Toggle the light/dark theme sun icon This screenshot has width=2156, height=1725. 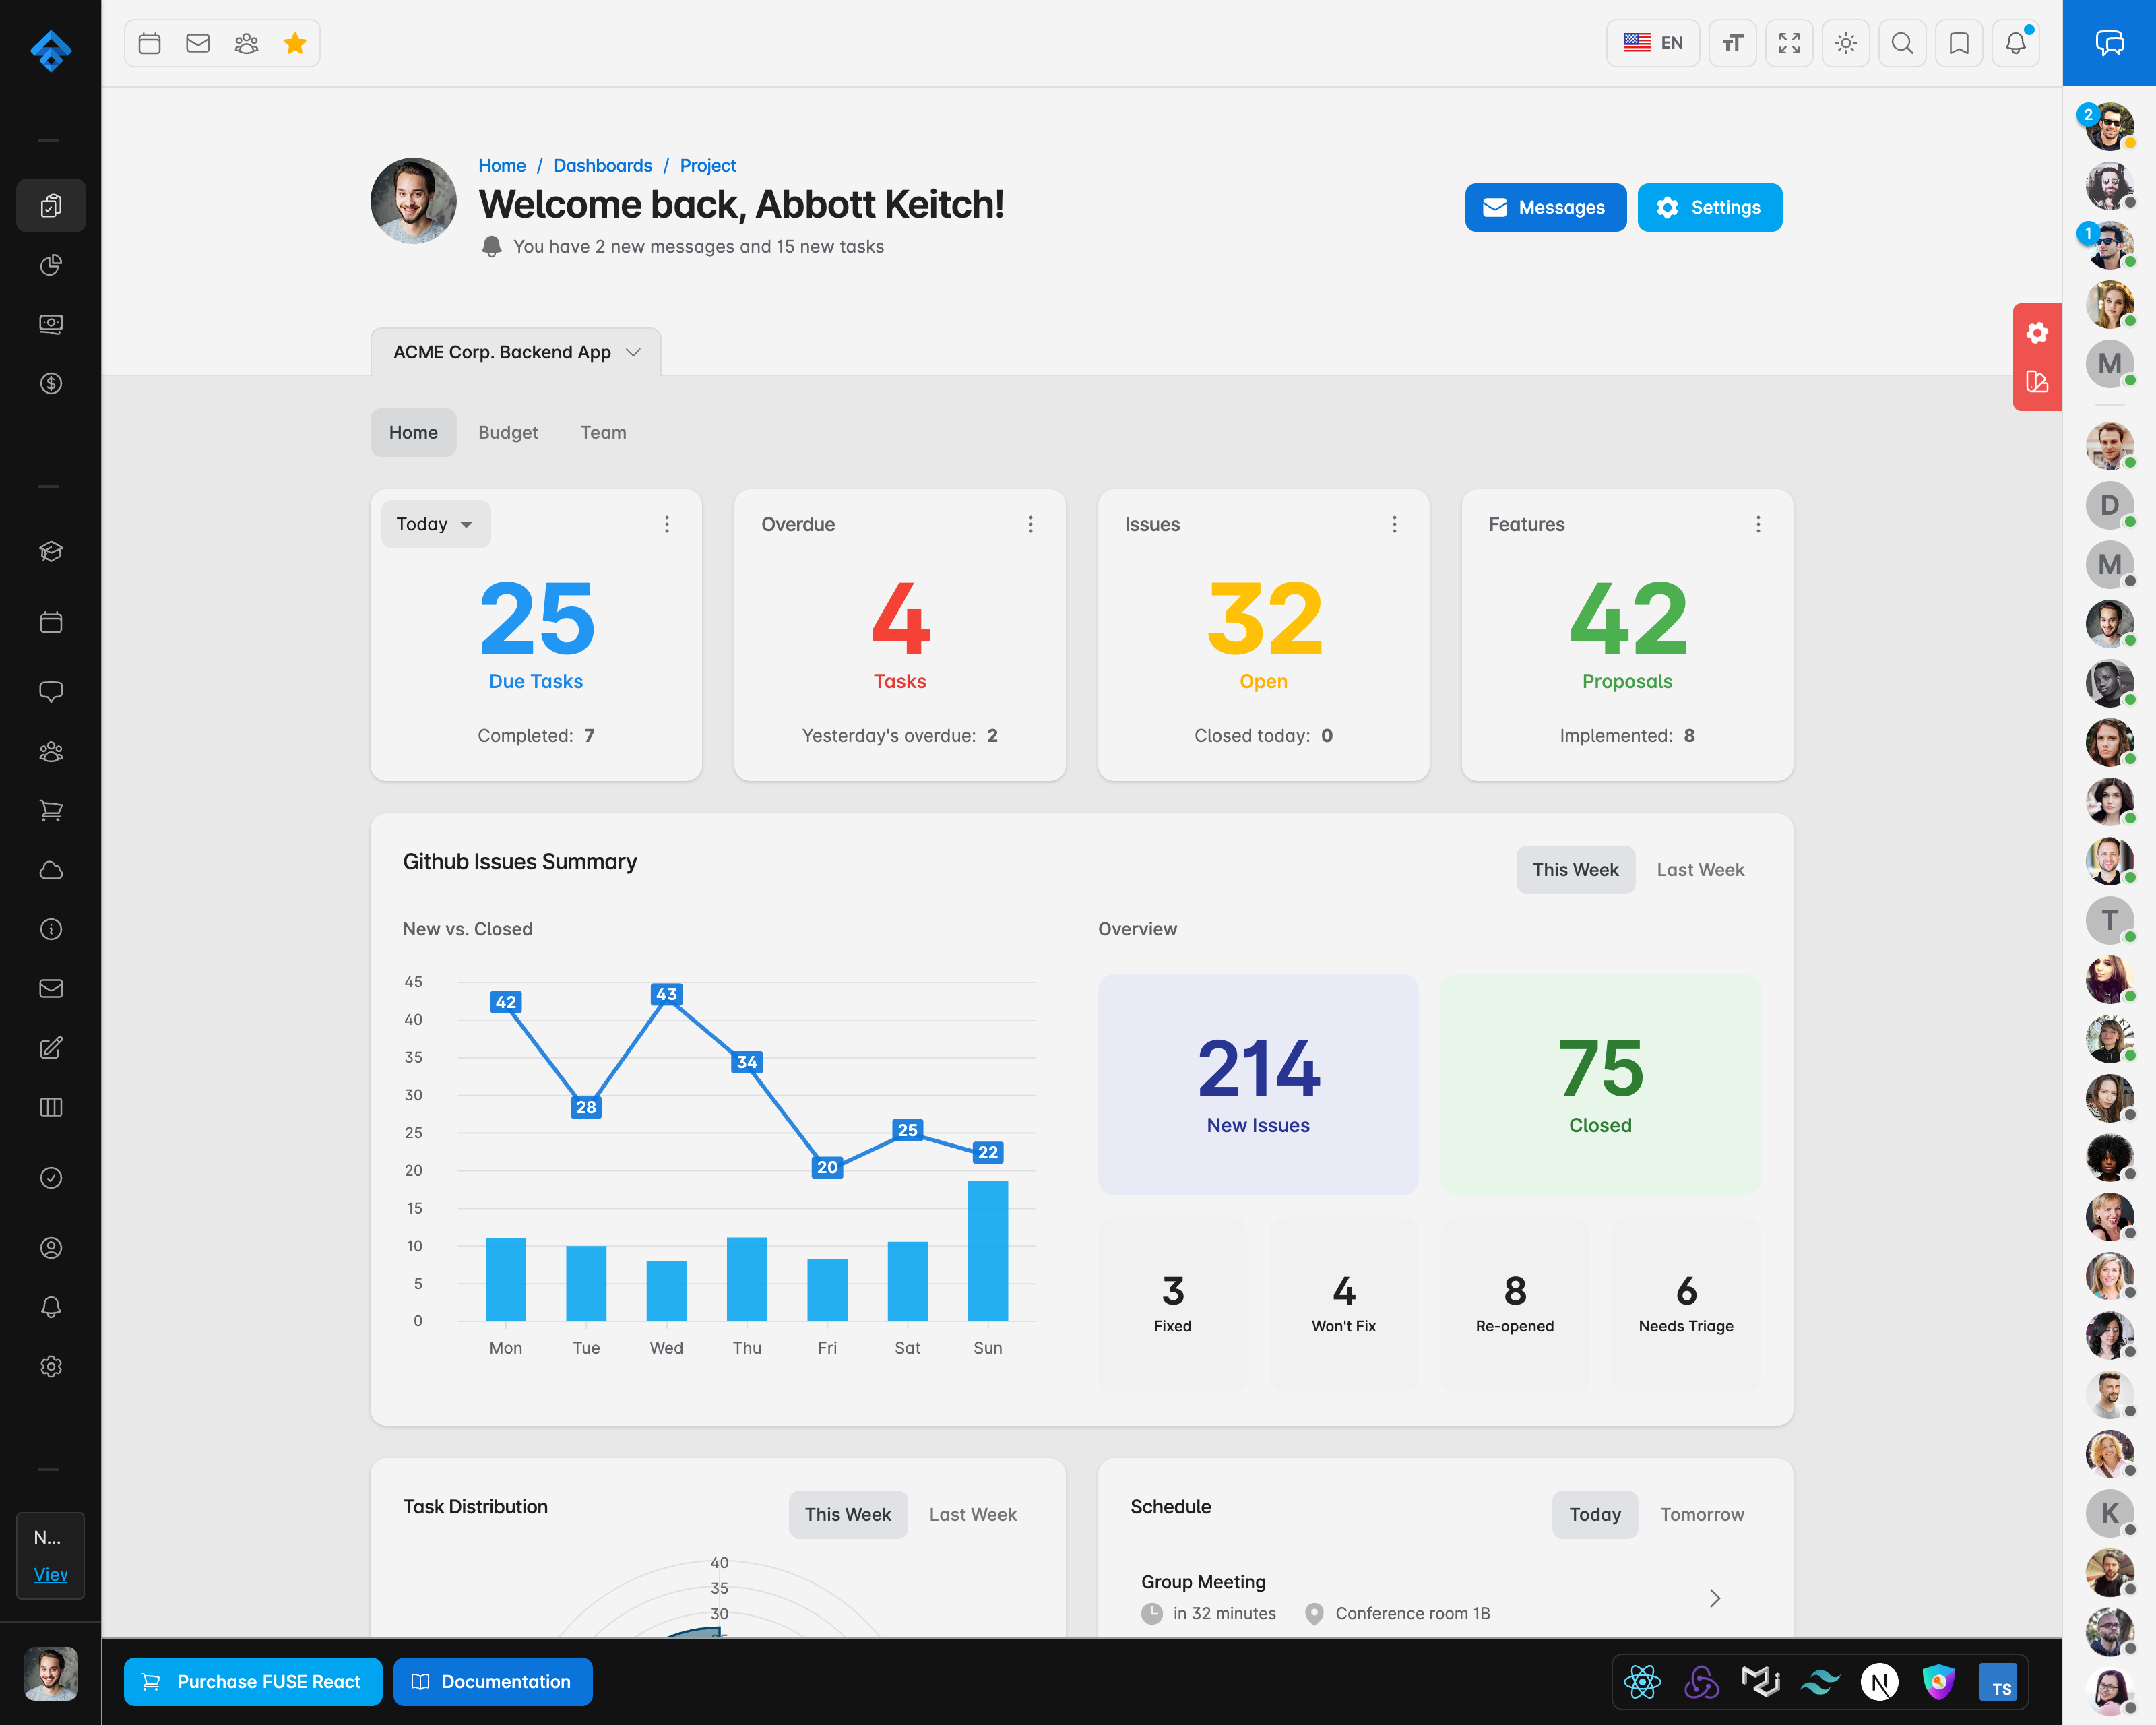tap(1846, 43)
